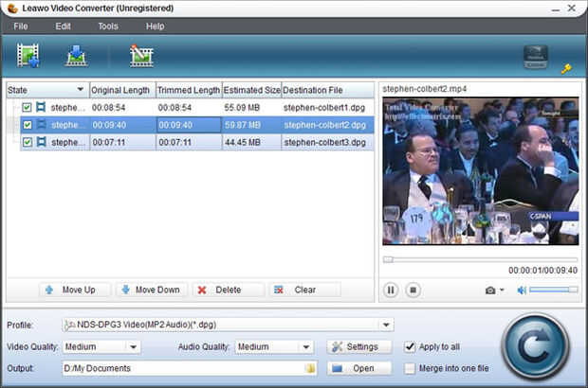The image size is (588, 388).
Task: Click the monitor icon in the toolbar
Action: pos(536,57)
